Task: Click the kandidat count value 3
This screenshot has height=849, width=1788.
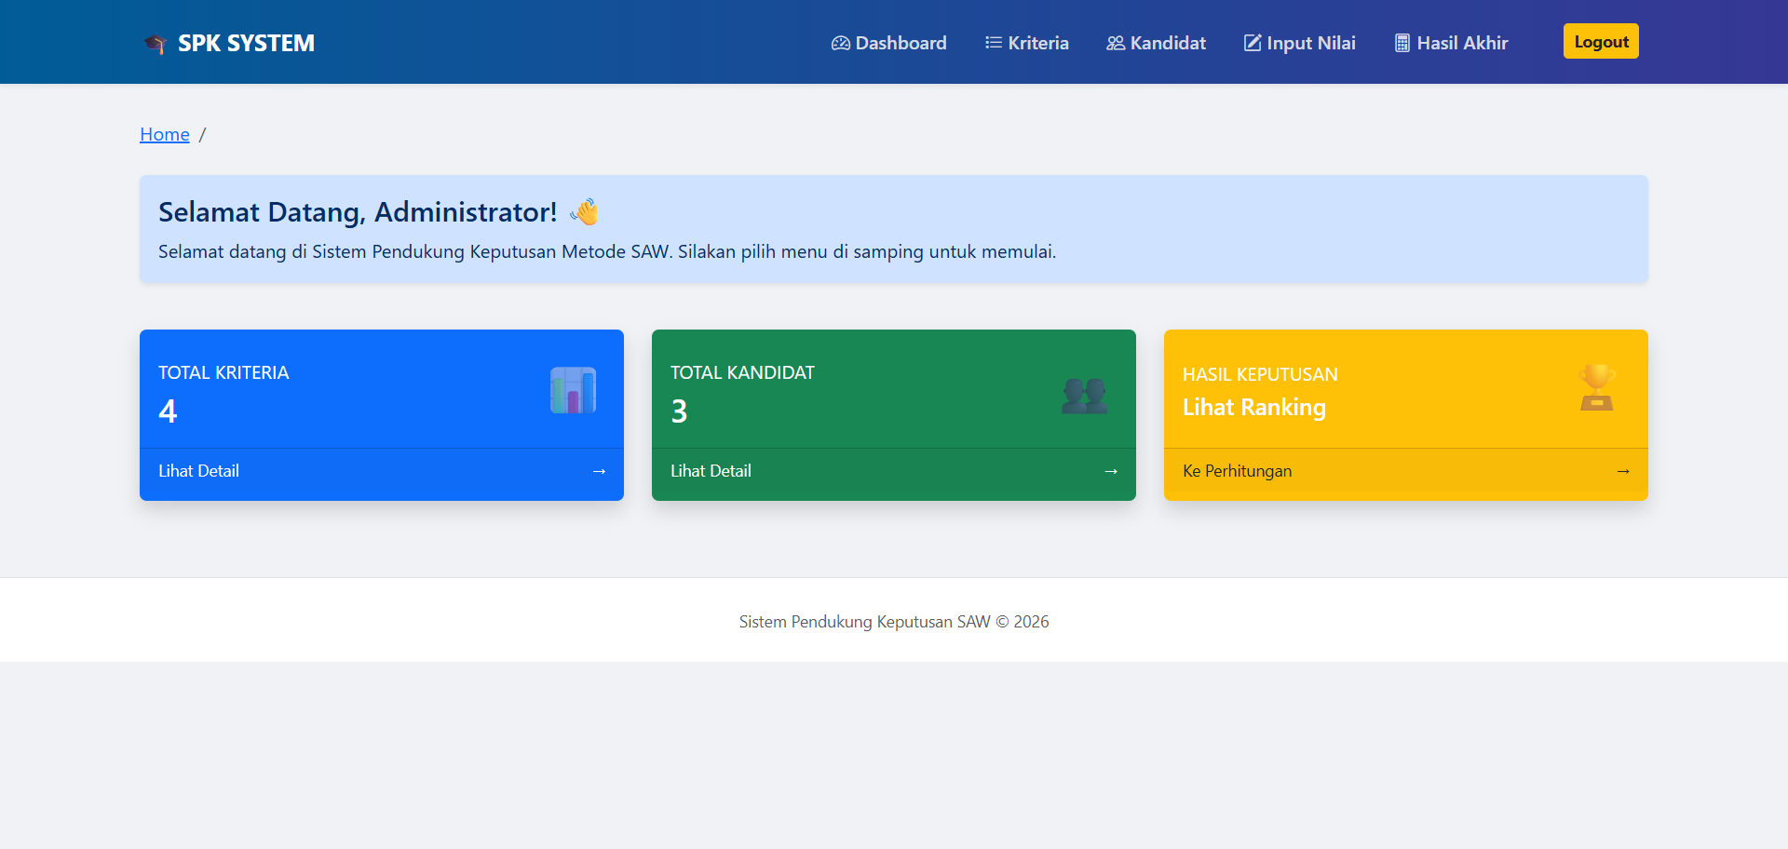Action: click(680, 411)
